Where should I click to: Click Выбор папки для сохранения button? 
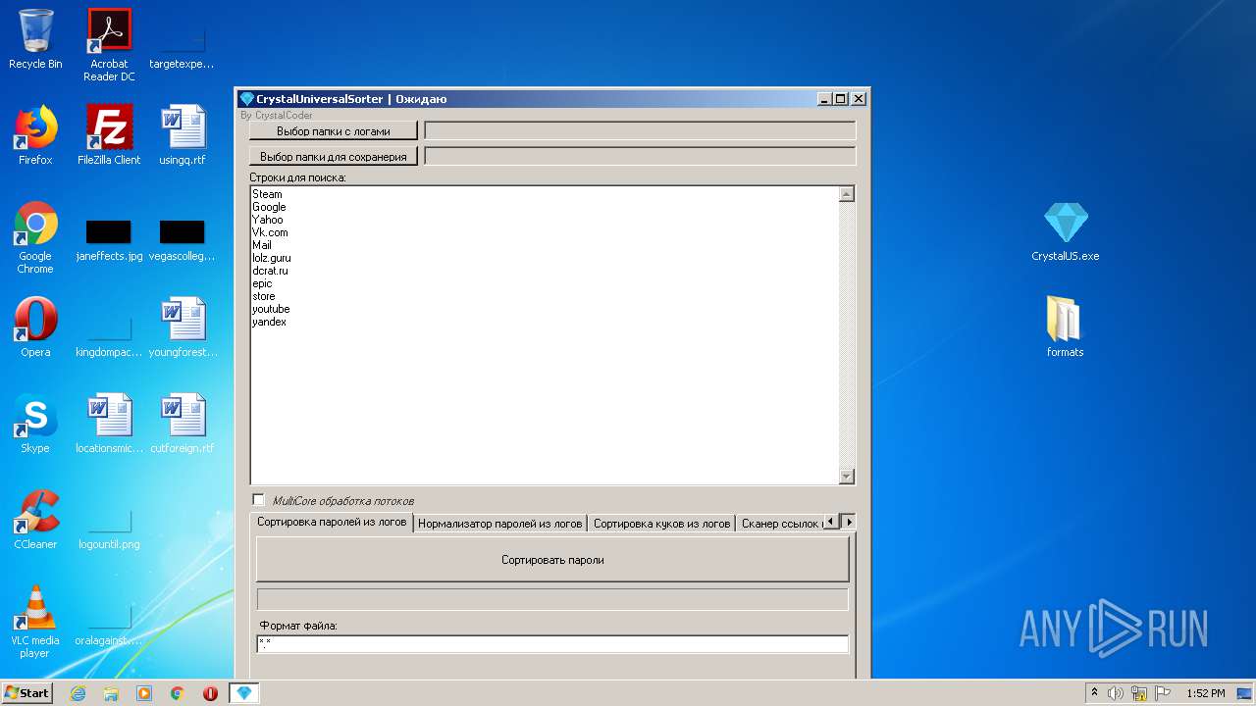[334, 156]
